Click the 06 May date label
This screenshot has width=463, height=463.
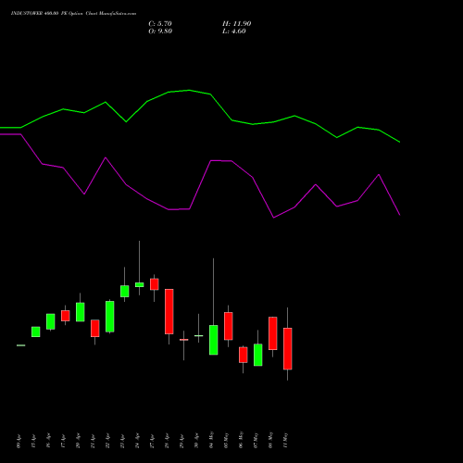(x=242, y=440)
